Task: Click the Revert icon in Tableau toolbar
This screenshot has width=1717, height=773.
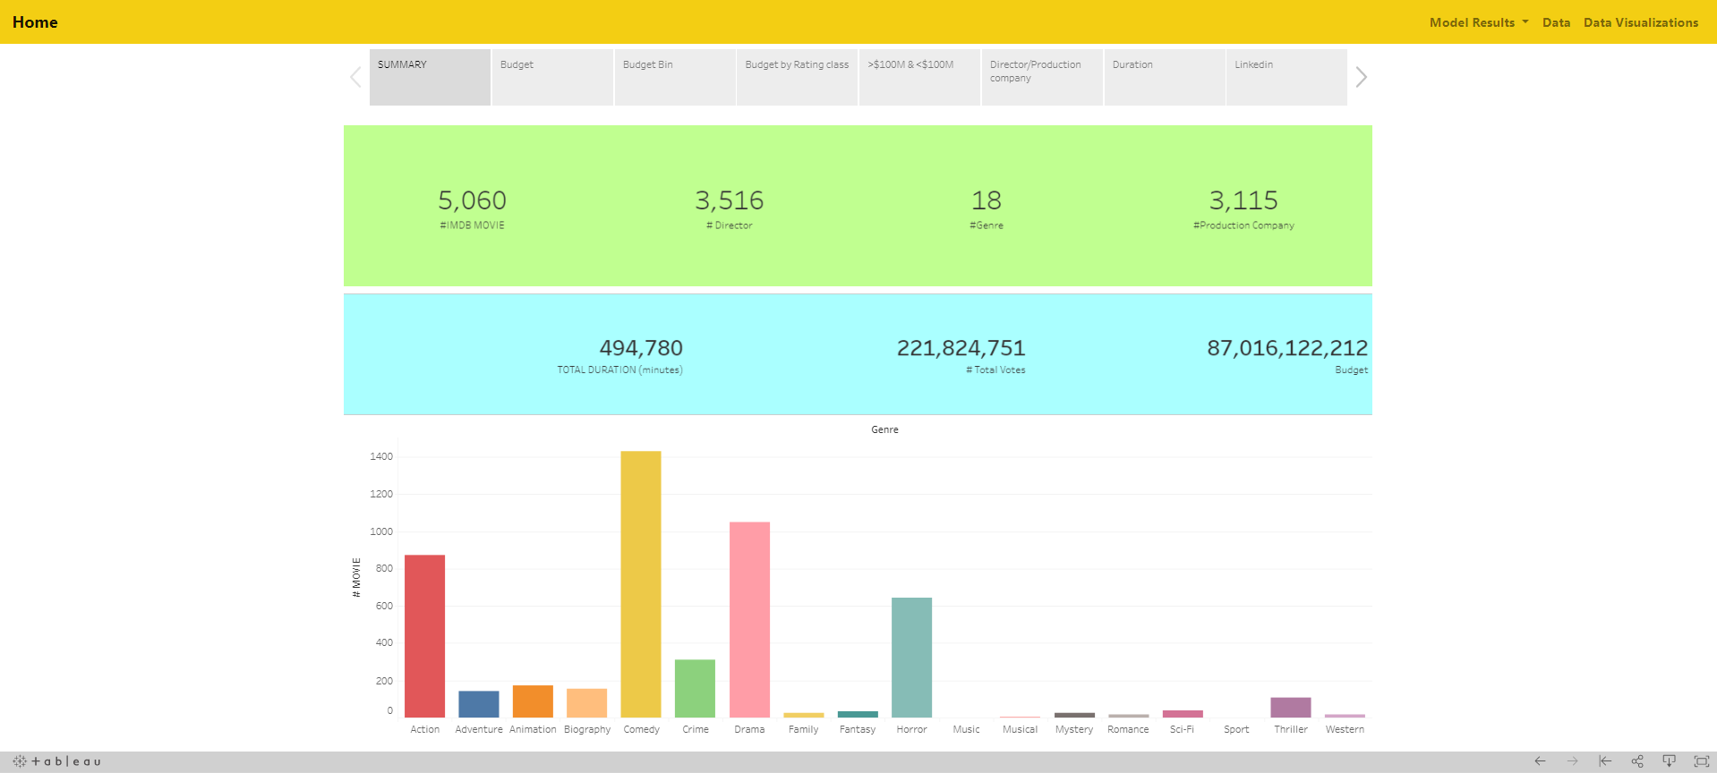Action: [1605, 761]
